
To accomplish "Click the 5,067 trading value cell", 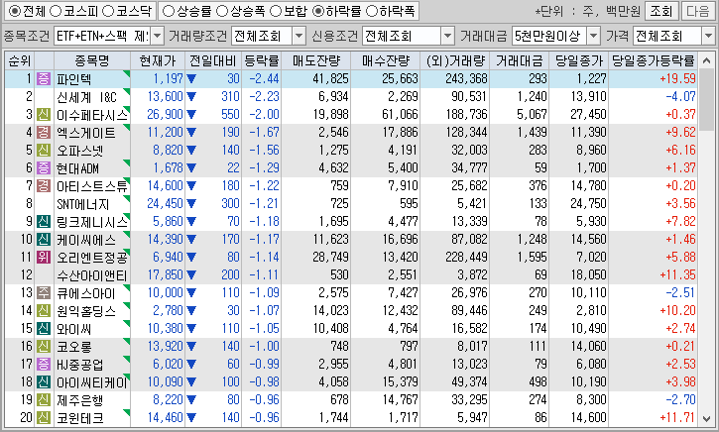I will (x=532, y=115).
